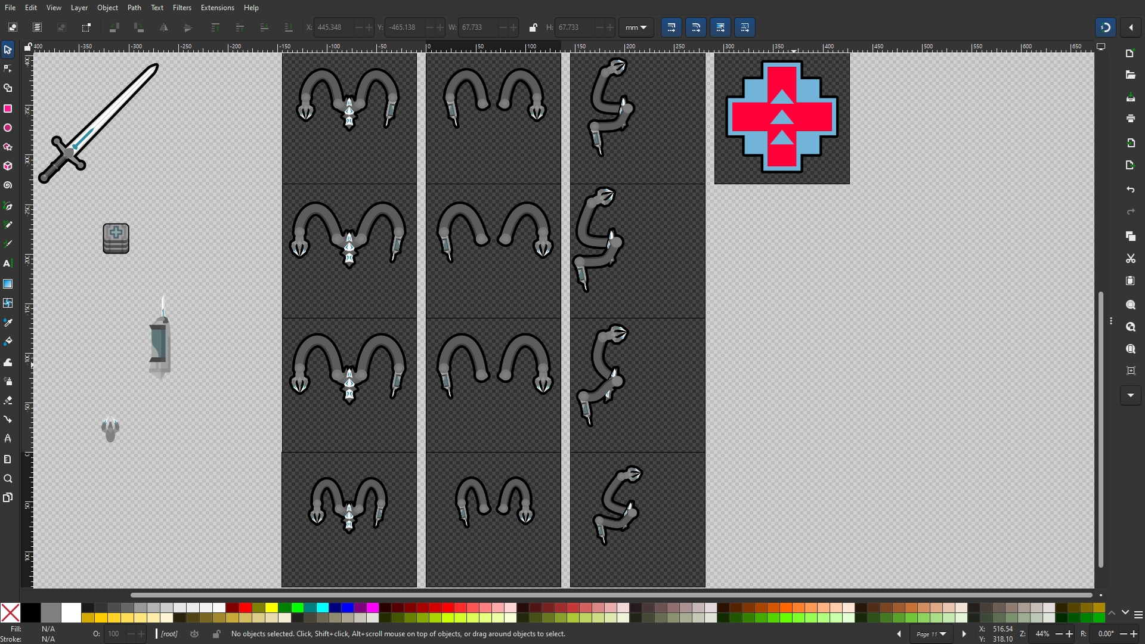Open the Extensions menu
This screenshot has width=1145, height=644.
[217, 8]
